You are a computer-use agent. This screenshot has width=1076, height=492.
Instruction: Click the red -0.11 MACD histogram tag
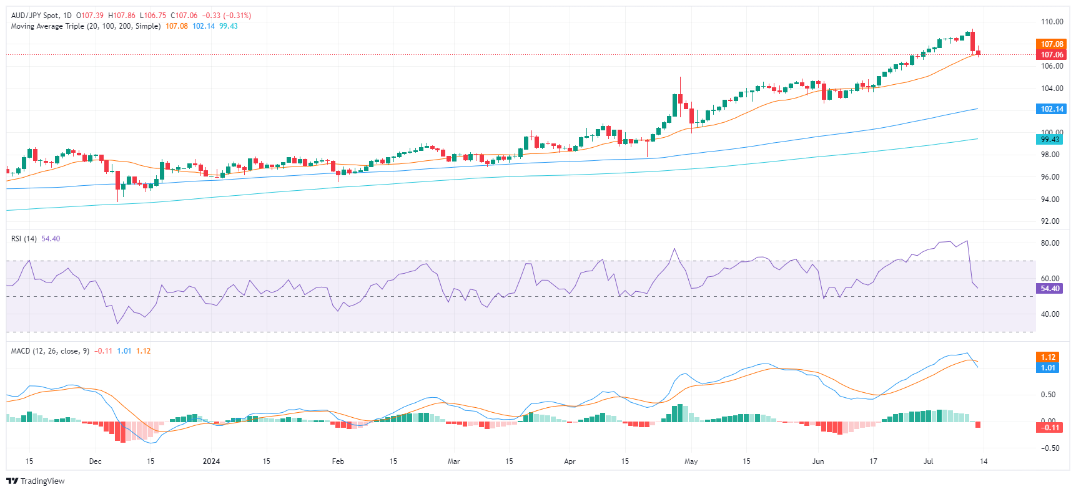(1048, 428)
